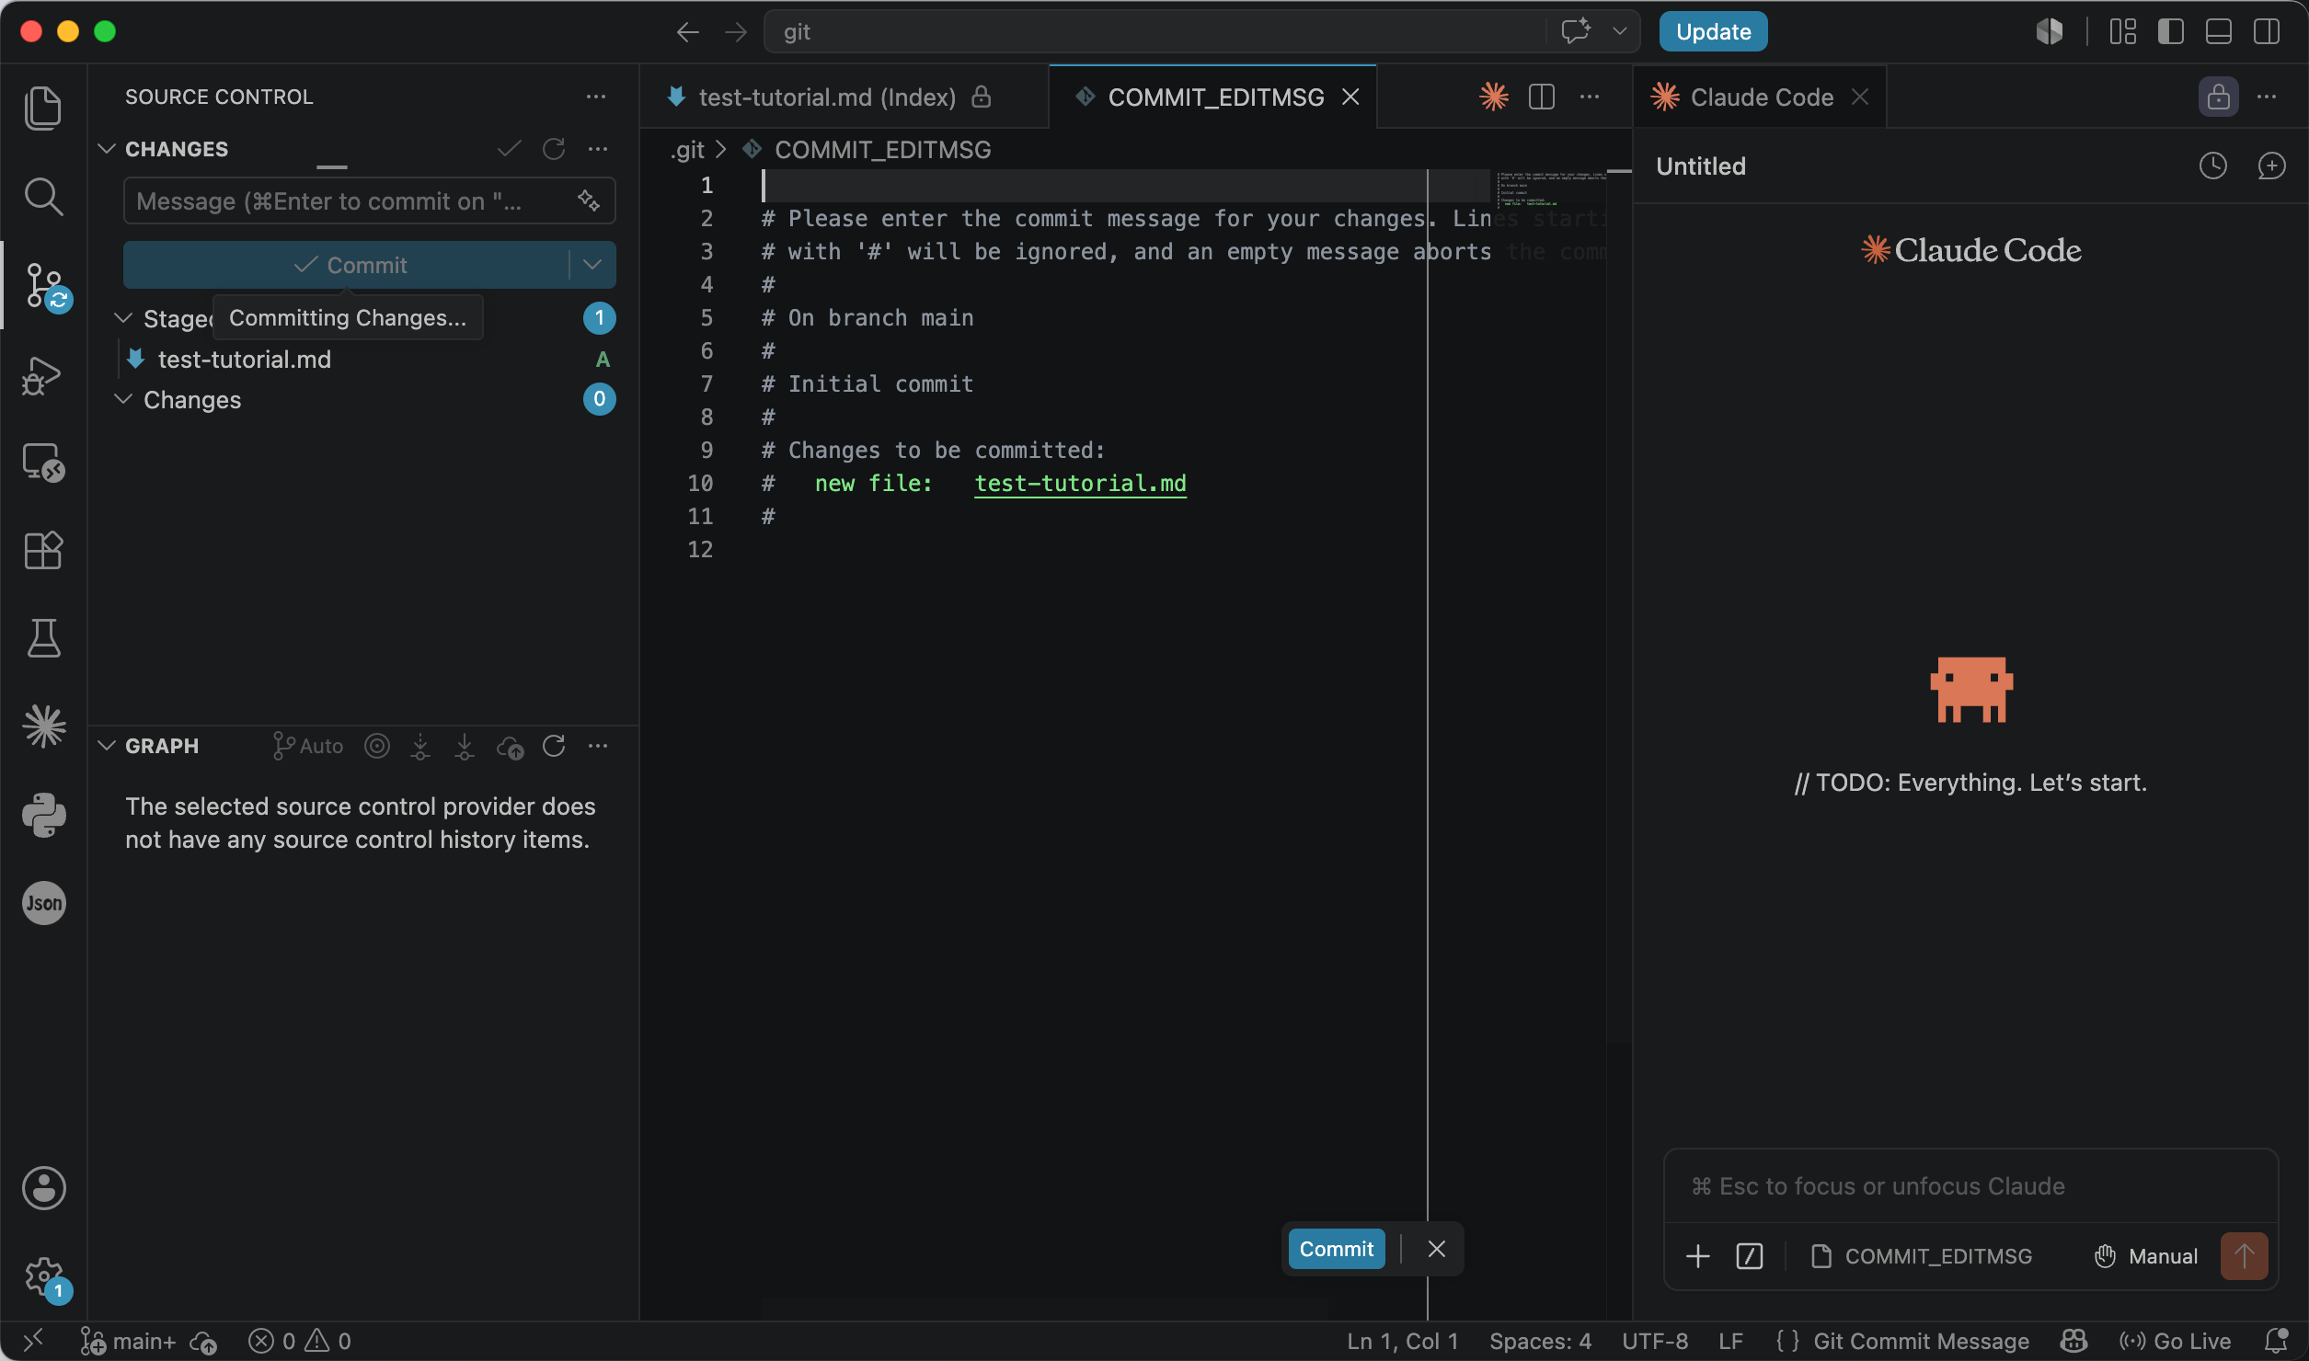The height and width of the screenshot is (1361, 2309).
Task: Open the Search view in activity bar
Action: pos(43,196)
